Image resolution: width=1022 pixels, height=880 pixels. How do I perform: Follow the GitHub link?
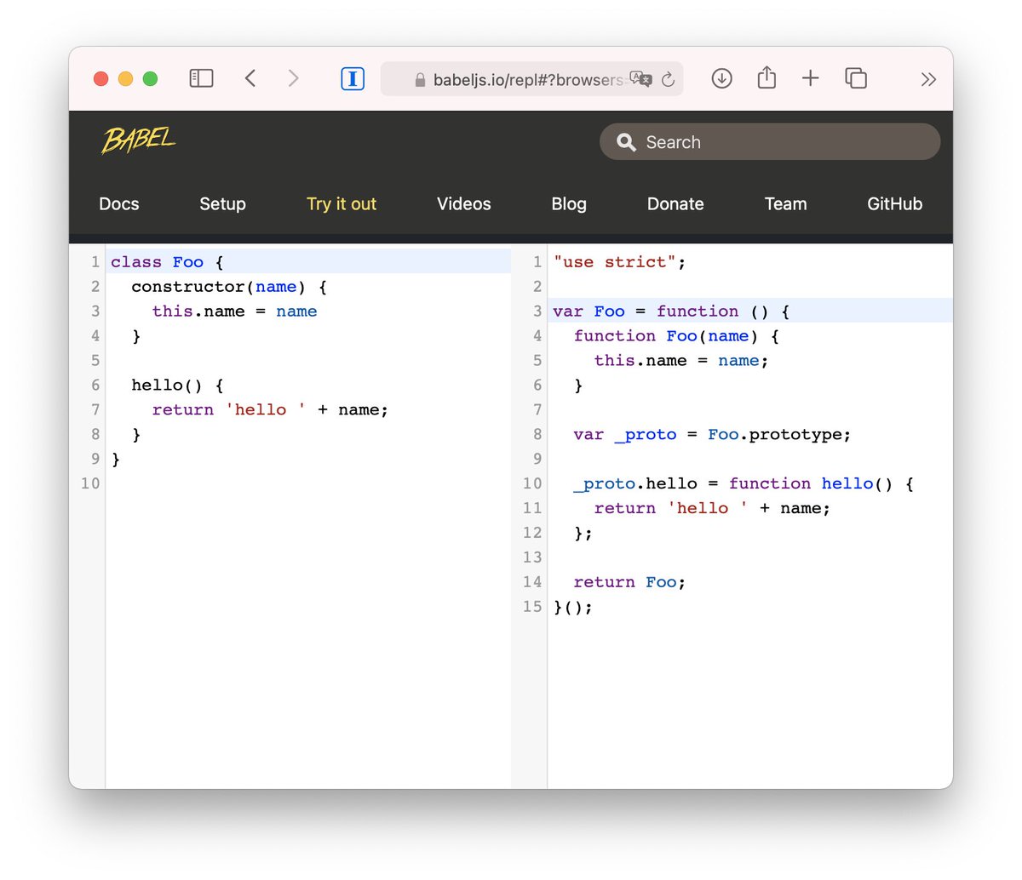(x=894, y=204)
